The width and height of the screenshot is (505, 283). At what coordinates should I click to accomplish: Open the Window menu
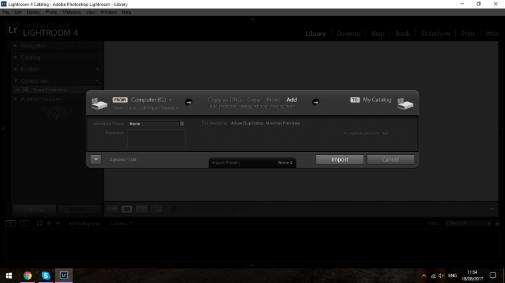108,12
